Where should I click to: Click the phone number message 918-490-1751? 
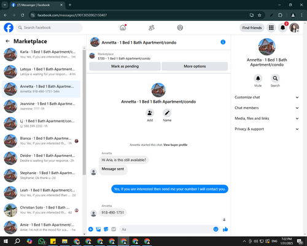point(113,213)
